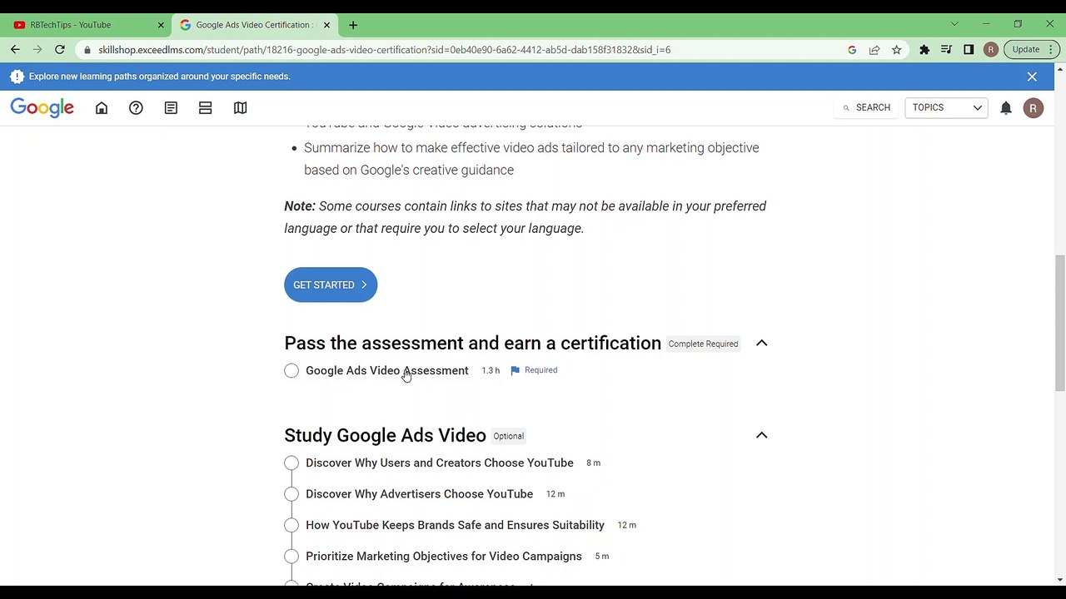The image size is (1066, 599).
Task: Open Discover Why Advertisers Choose YouTube
Action: 419,494
